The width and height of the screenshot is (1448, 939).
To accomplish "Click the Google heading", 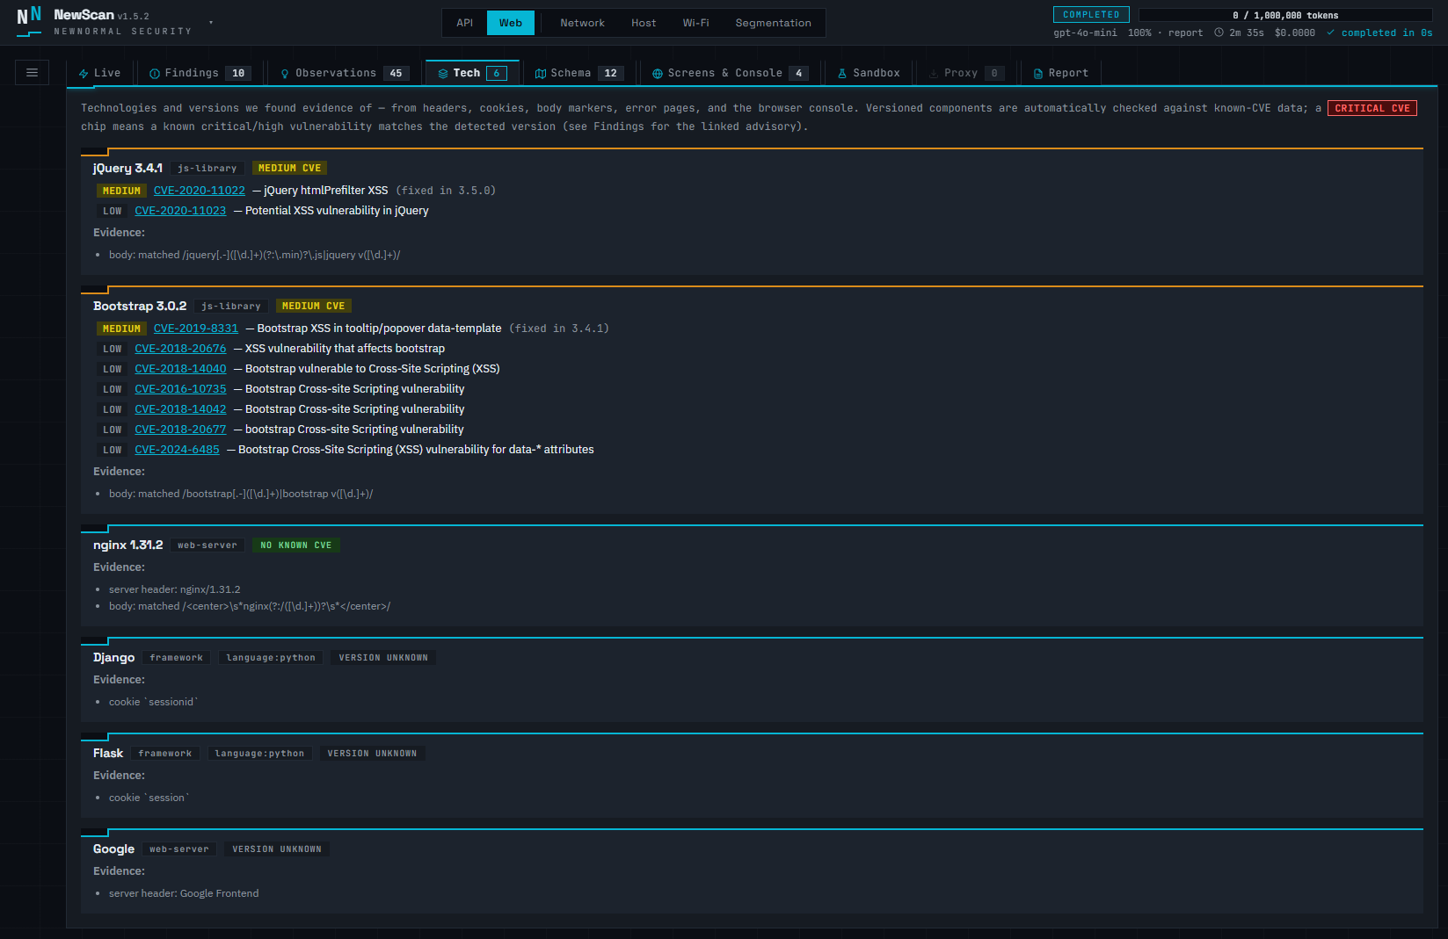I will point(114,849).
